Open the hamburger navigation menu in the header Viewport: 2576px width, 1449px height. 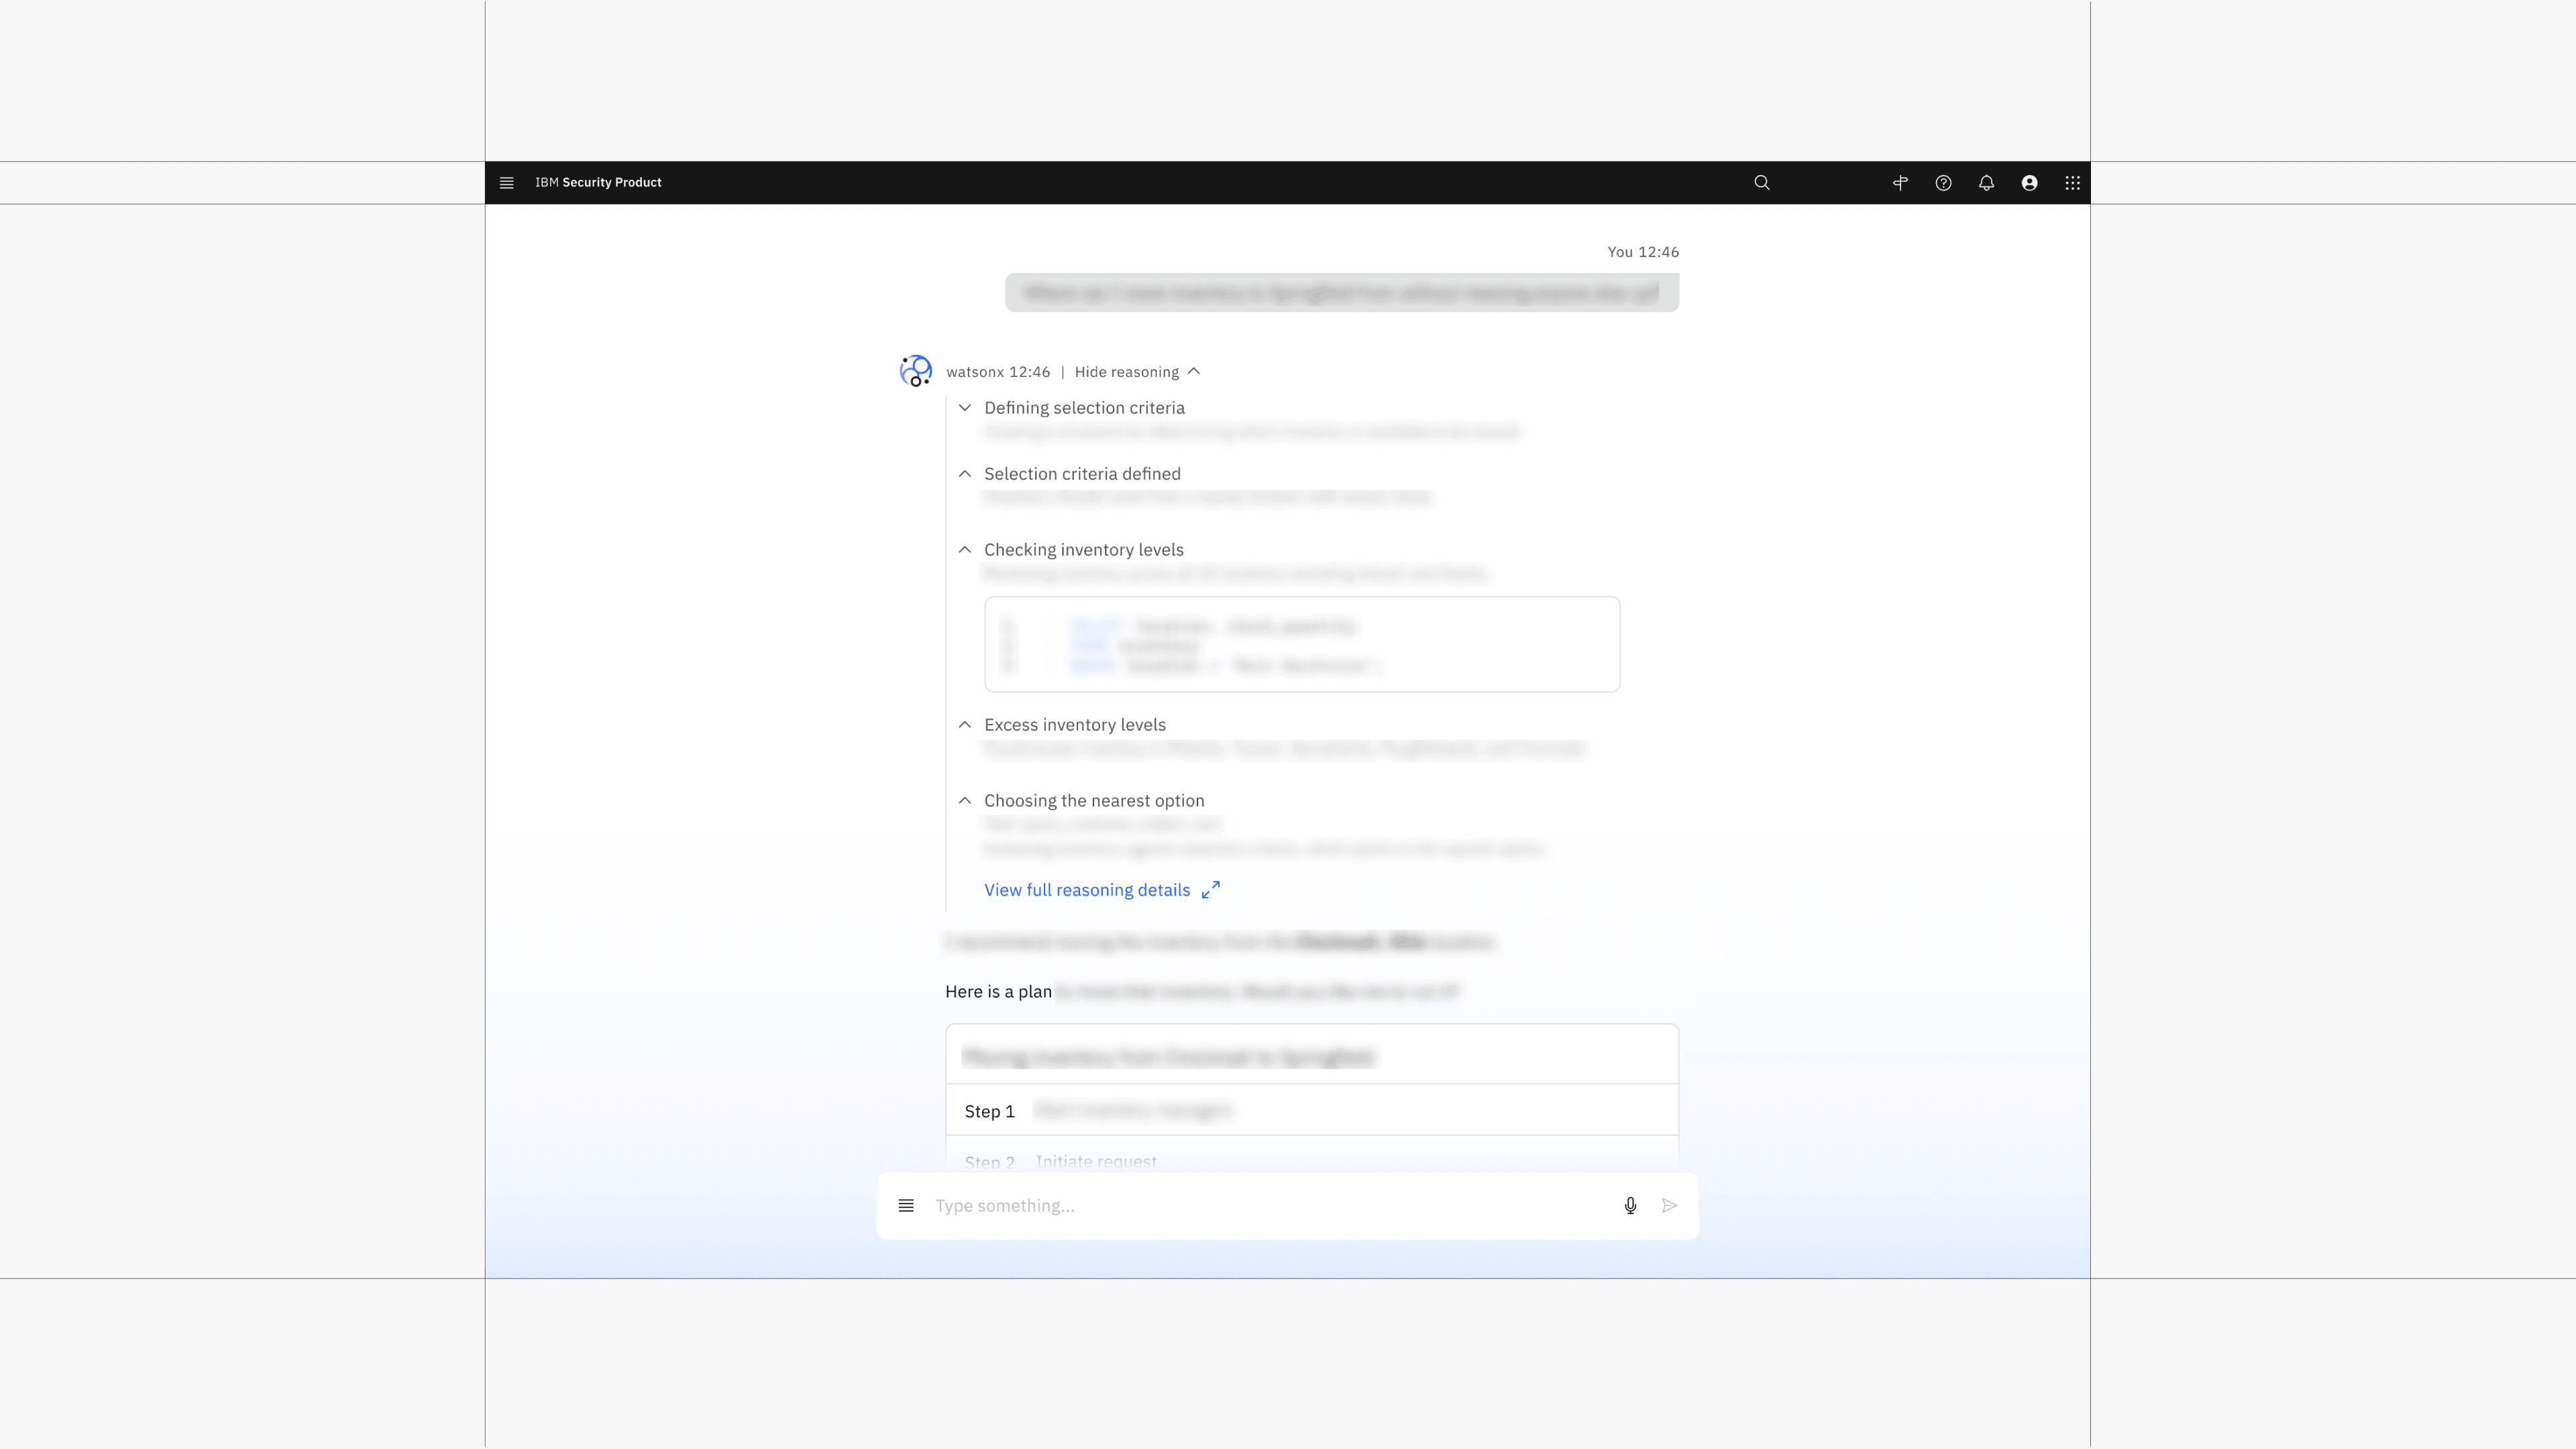(507, 183)
